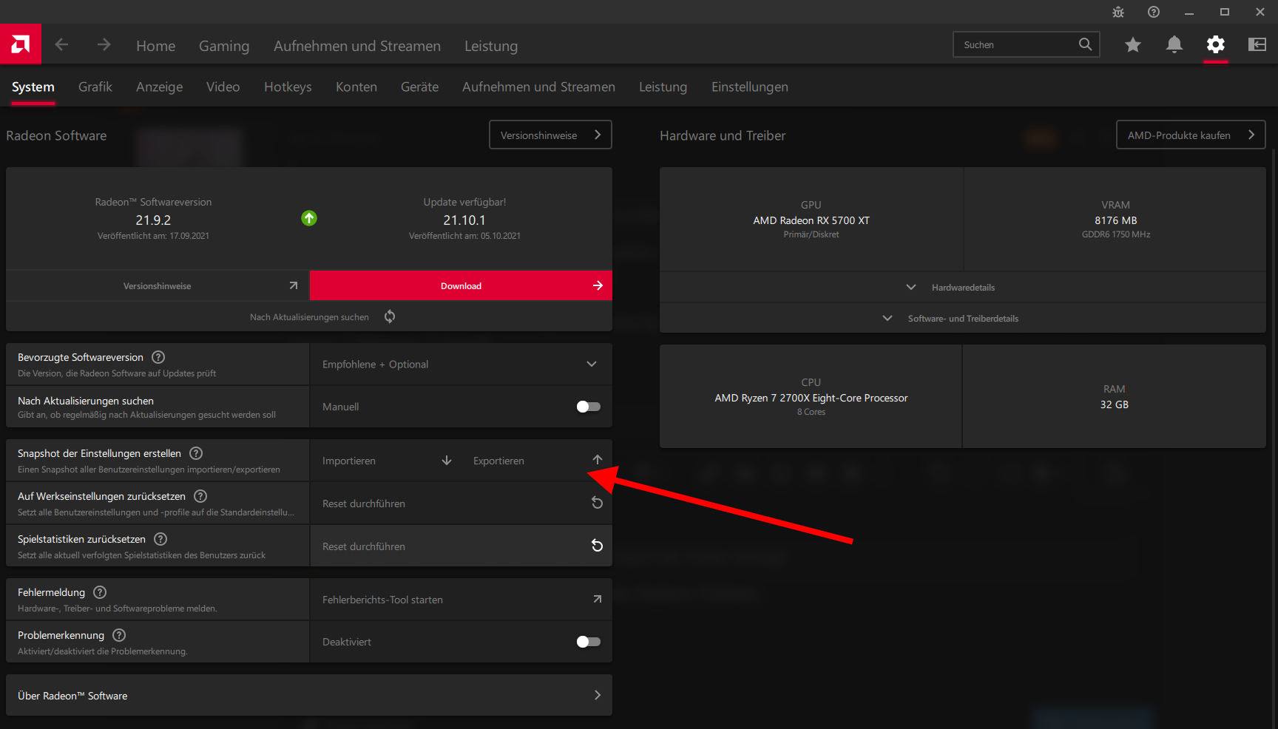The image size is (1278, 729).
Task: Click the green update available icon
Action: [x=309, y=218]
